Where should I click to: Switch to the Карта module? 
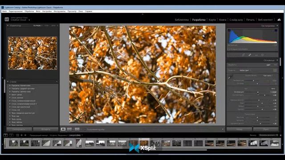coord(212,20)
